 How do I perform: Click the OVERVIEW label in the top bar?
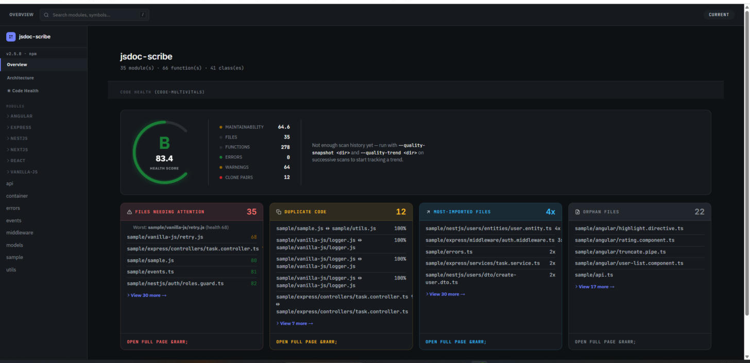click(21, 15)
